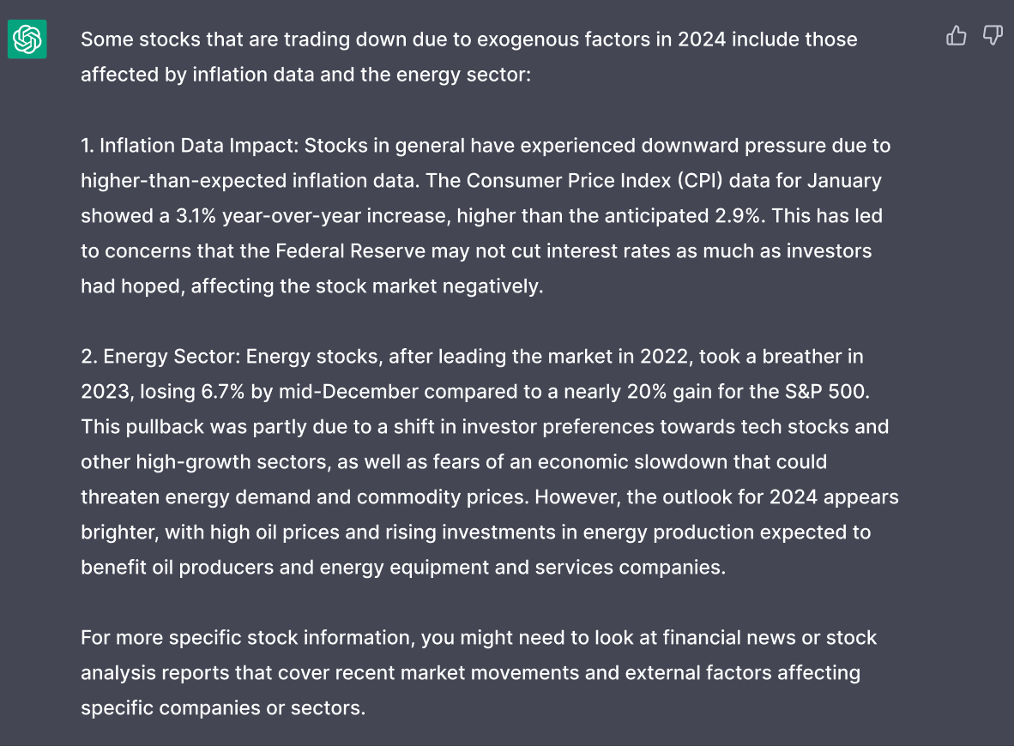The image size is (1014, 746).
Task: Click the thumbs up icon
Action: 956,35
